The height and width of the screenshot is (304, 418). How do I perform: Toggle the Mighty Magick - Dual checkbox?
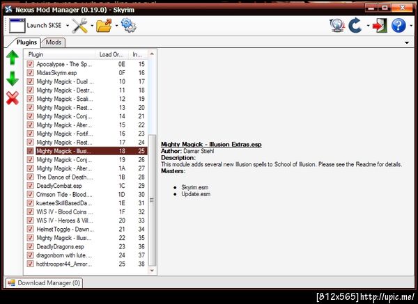pyautogui.click(x=30, y=81)
